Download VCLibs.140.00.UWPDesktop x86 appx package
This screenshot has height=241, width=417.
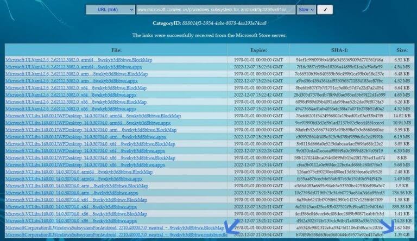coord(85,164)
